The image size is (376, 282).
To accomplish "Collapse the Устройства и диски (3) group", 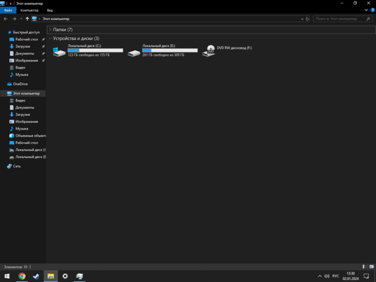I will [51, 38].
